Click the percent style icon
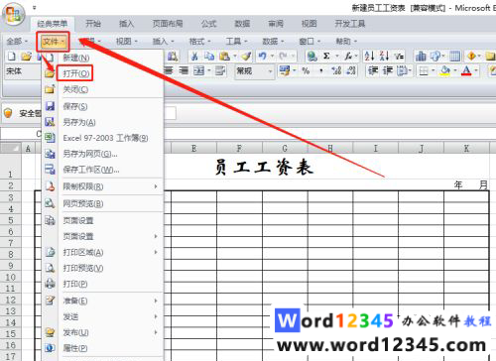This screenshot has height=361, width=496. [306, 70]
